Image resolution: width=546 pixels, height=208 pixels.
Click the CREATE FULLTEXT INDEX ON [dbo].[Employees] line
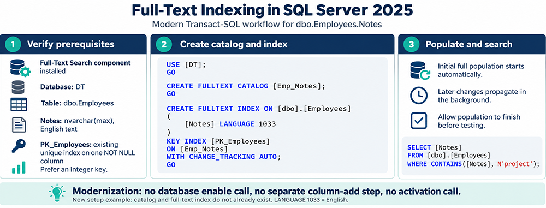[x=259, y=108]
